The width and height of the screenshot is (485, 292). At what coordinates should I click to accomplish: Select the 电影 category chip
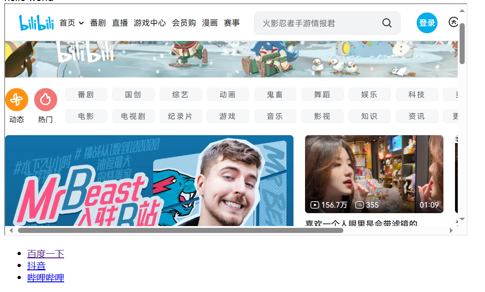point(86,116)
